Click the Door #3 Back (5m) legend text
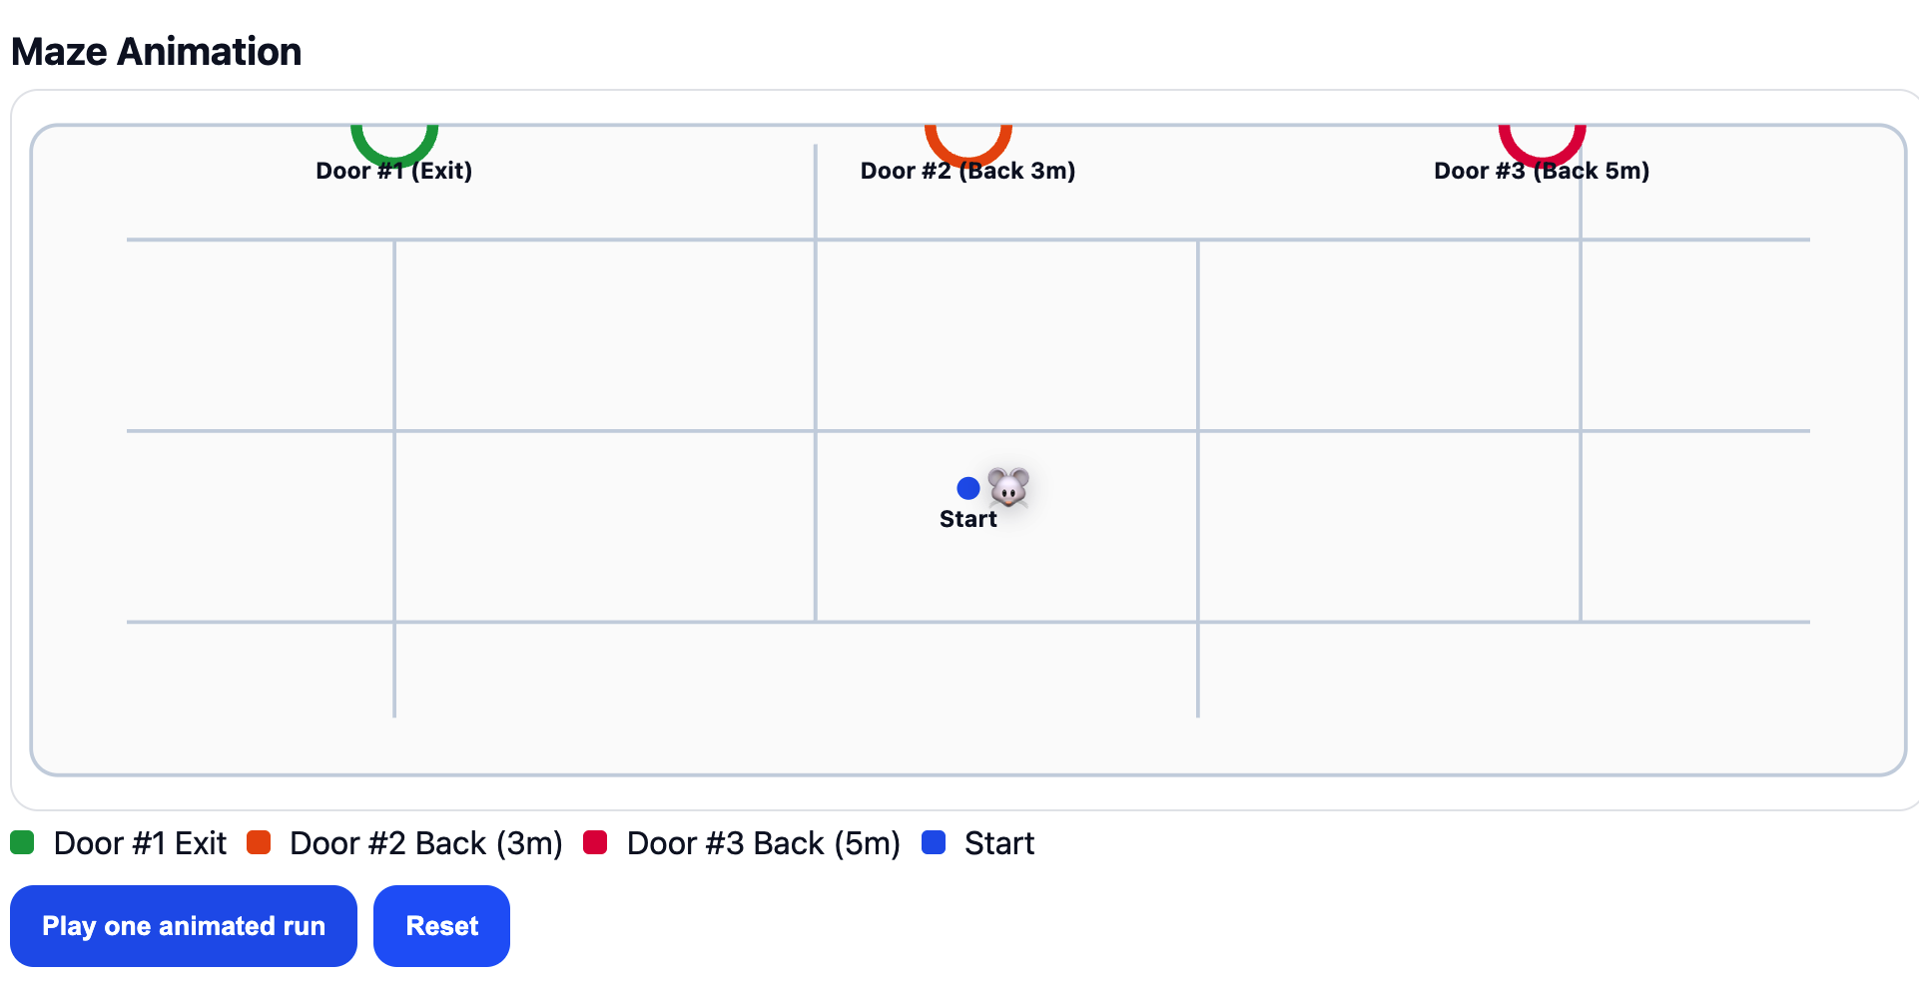Viewport: 1919px width, 982px height. coord(764,843)
